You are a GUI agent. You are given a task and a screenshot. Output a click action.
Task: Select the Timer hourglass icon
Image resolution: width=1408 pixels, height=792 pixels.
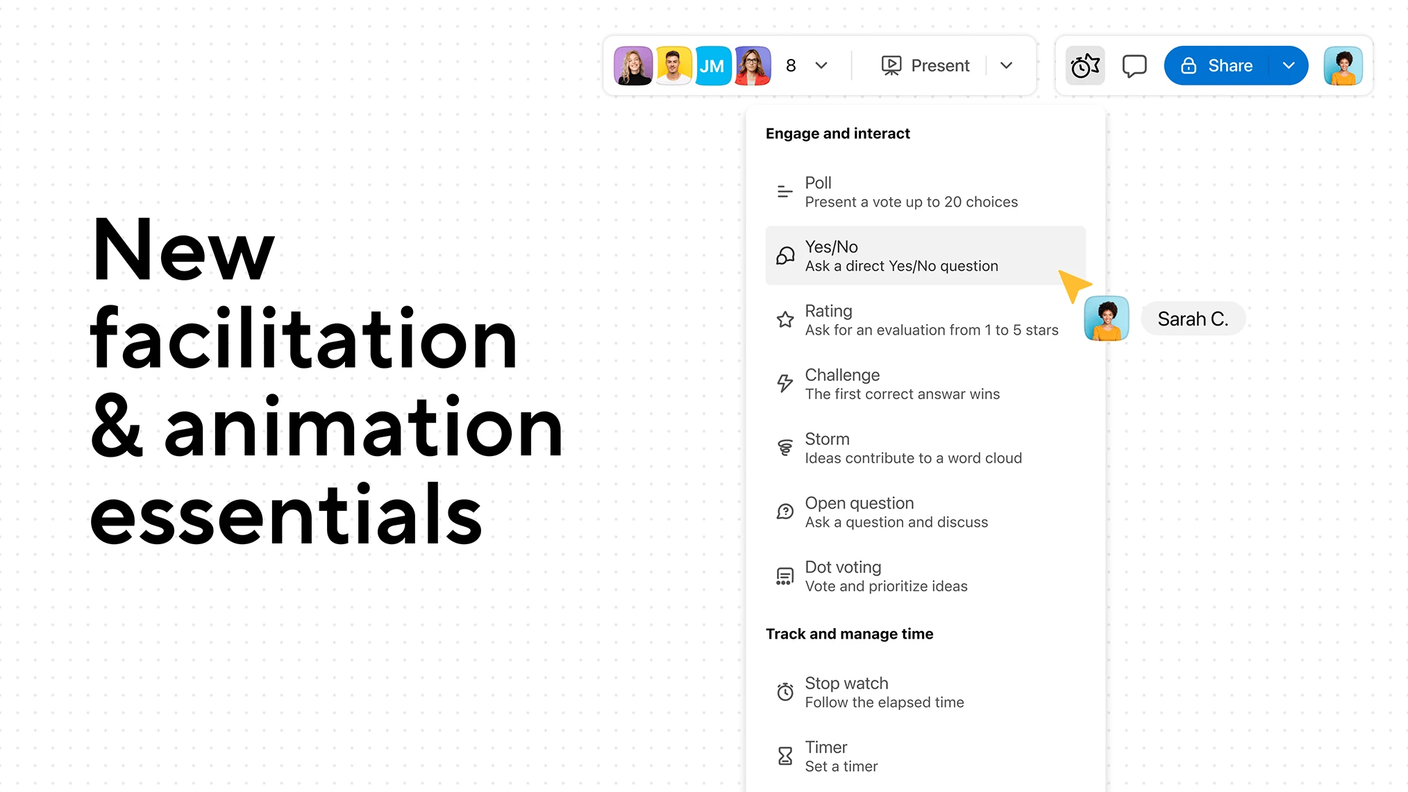(x=785, y=755)
